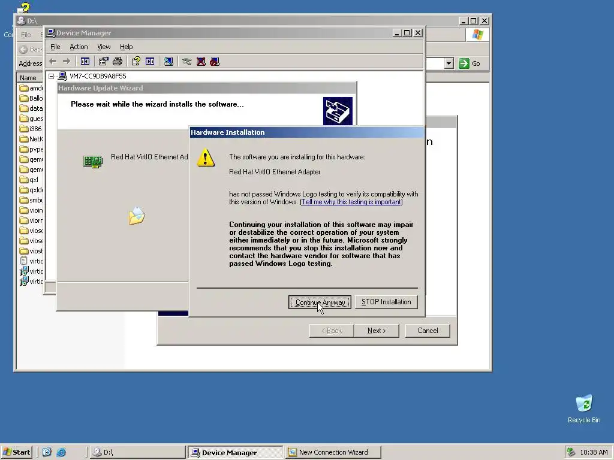Select the Ballo folder in D:\ window
Image resolution: width=614 pixels, height=460 pixels.
coord(31,98)
